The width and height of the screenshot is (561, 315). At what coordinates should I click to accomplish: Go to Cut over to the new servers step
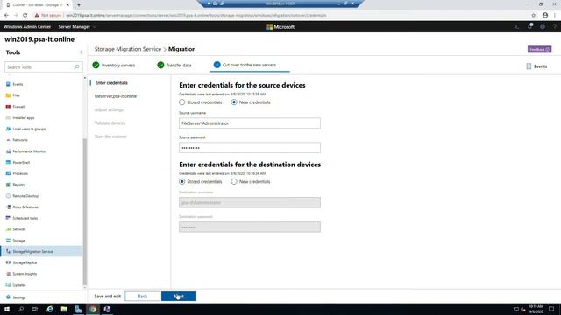(x=250, y=65)
